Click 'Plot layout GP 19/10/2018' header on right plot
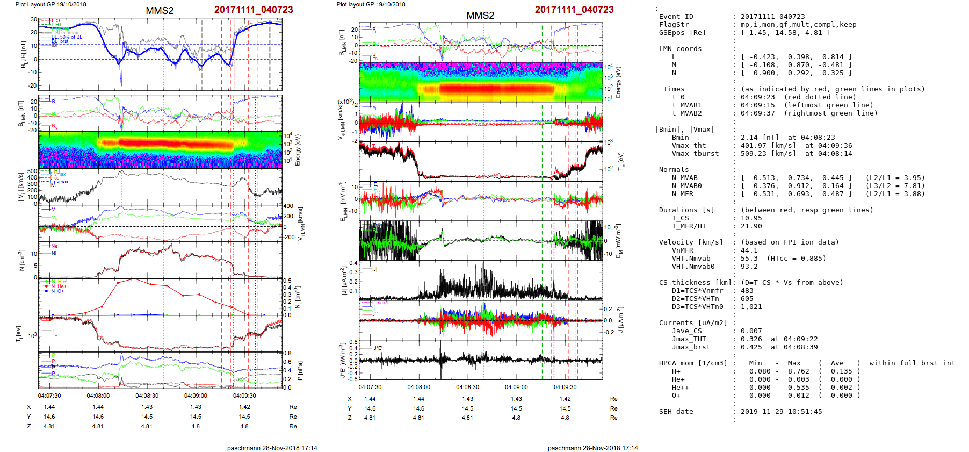The height and width of the screenshot is (452, 969). pos(371,4)
